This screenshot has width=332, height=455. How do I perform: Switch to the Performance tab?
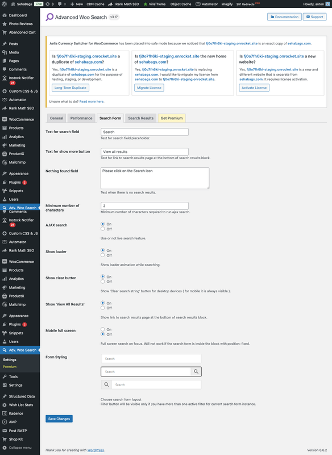pos(81,118)
